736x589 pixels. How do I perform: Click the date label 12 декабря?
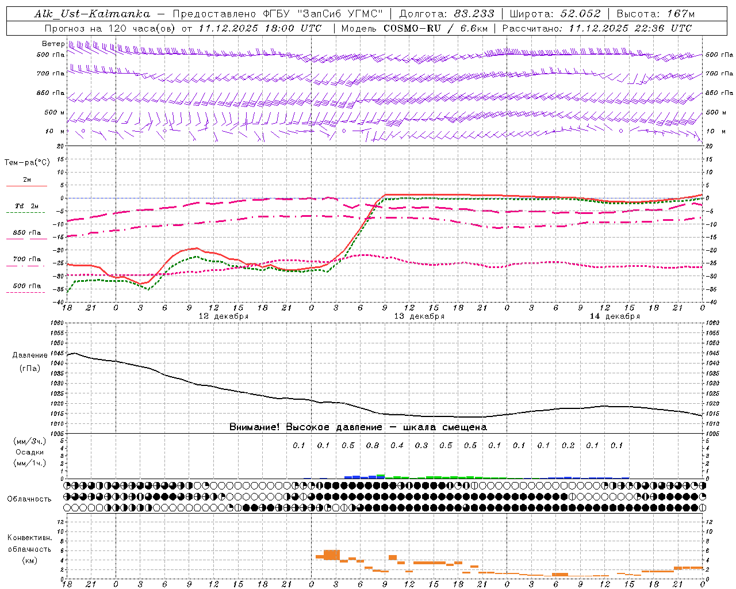[x=223, y=316]
